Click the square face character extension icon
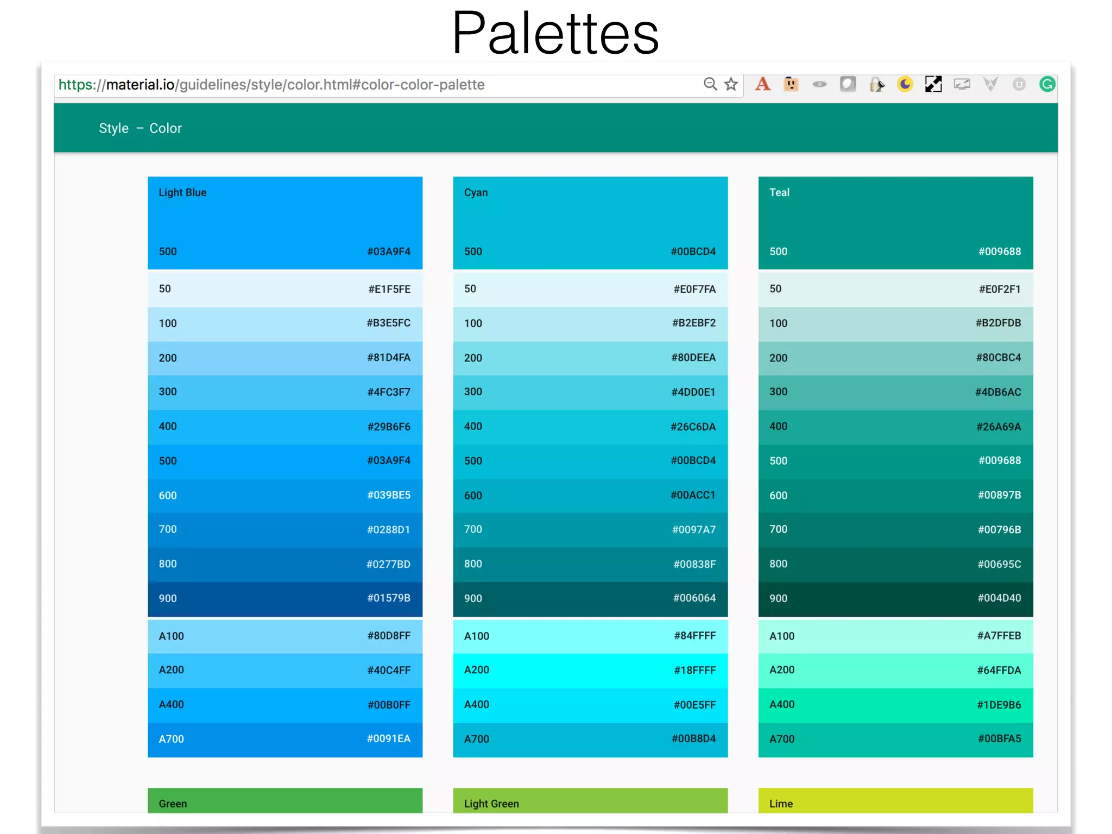 791,84
